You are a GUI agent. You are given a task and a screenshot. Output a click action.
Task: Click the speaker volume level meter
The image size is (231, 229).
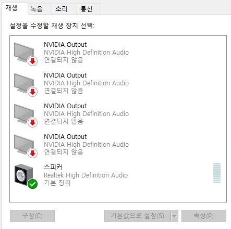click(x=217, y=173)
